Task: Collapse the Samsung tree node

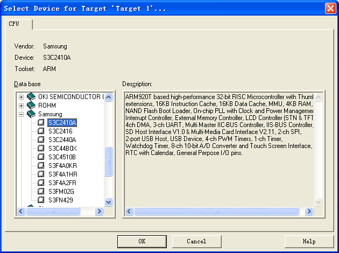Action: point(21,115)
